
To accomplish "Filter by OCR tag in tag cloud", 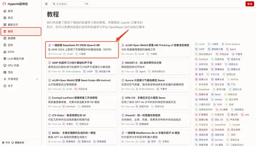I will [218, 104].
